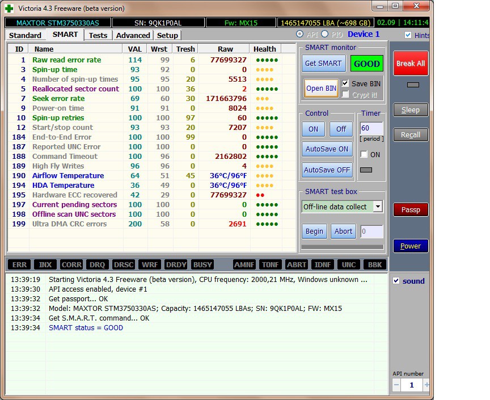This screenshot has width=490, height=400.
Task: Click the Health column header
Action: (265, 49)
